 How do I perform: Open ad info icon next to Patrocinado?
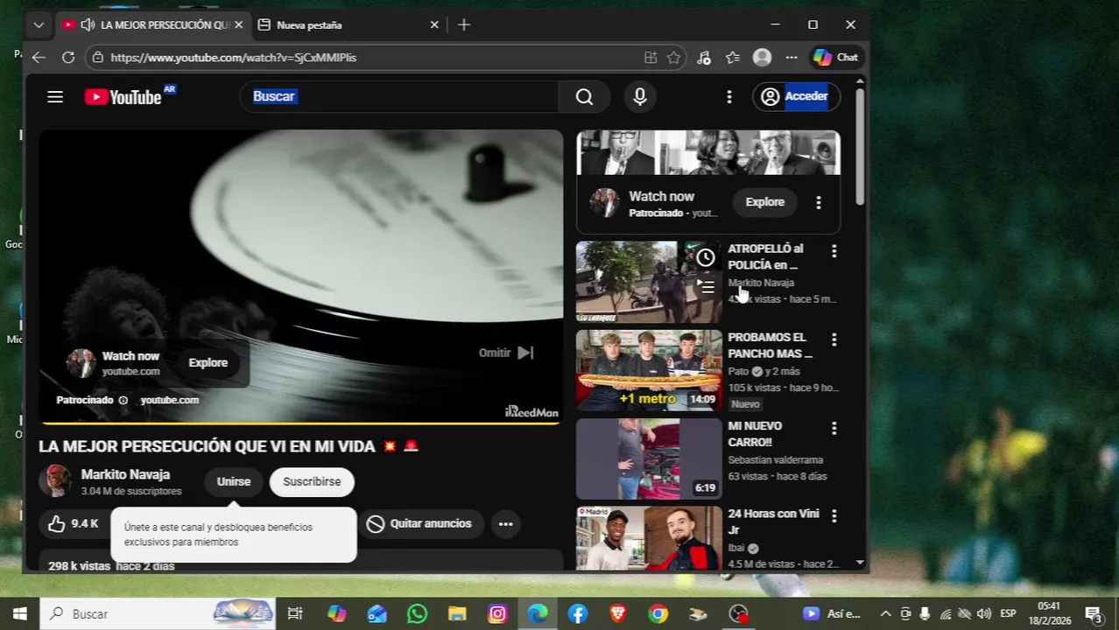[x=123, y=401]
